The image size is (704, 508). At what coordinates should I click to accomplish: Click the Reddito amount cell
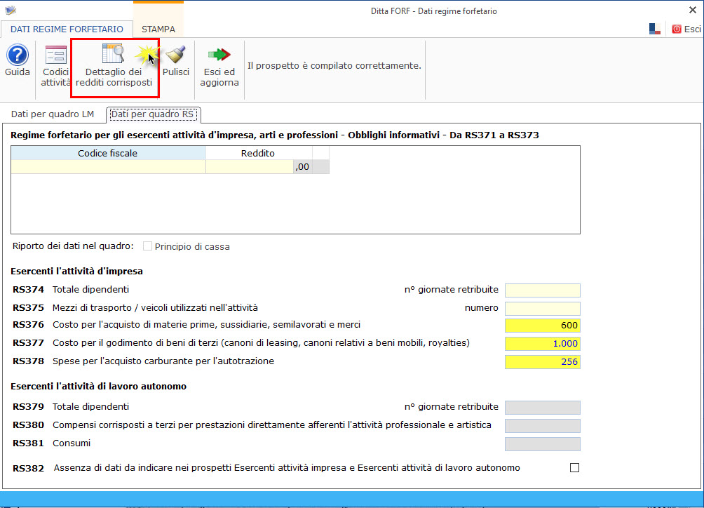[x=249, y=166]
